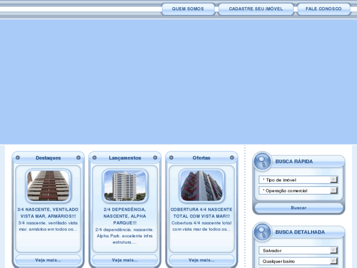Open the Lançamentos white tower thumbnail
Screen dimensions: 357x268
pos(125,186)
